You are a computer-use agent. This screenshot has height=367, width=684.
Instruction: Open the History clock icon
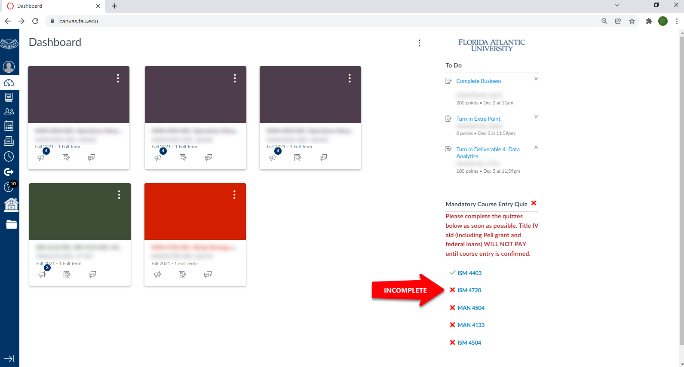click(9, 156)
